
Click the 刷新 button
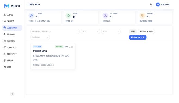click(x=133, y=31)
